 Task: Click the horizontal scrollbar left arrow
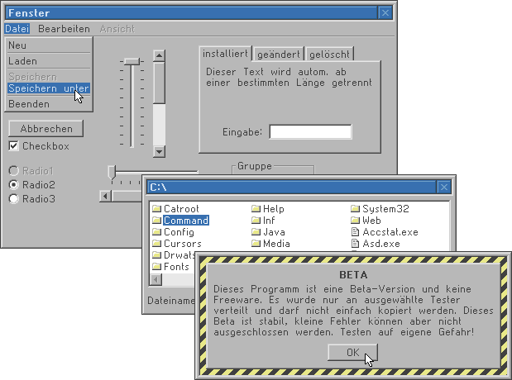pos(104,196)
